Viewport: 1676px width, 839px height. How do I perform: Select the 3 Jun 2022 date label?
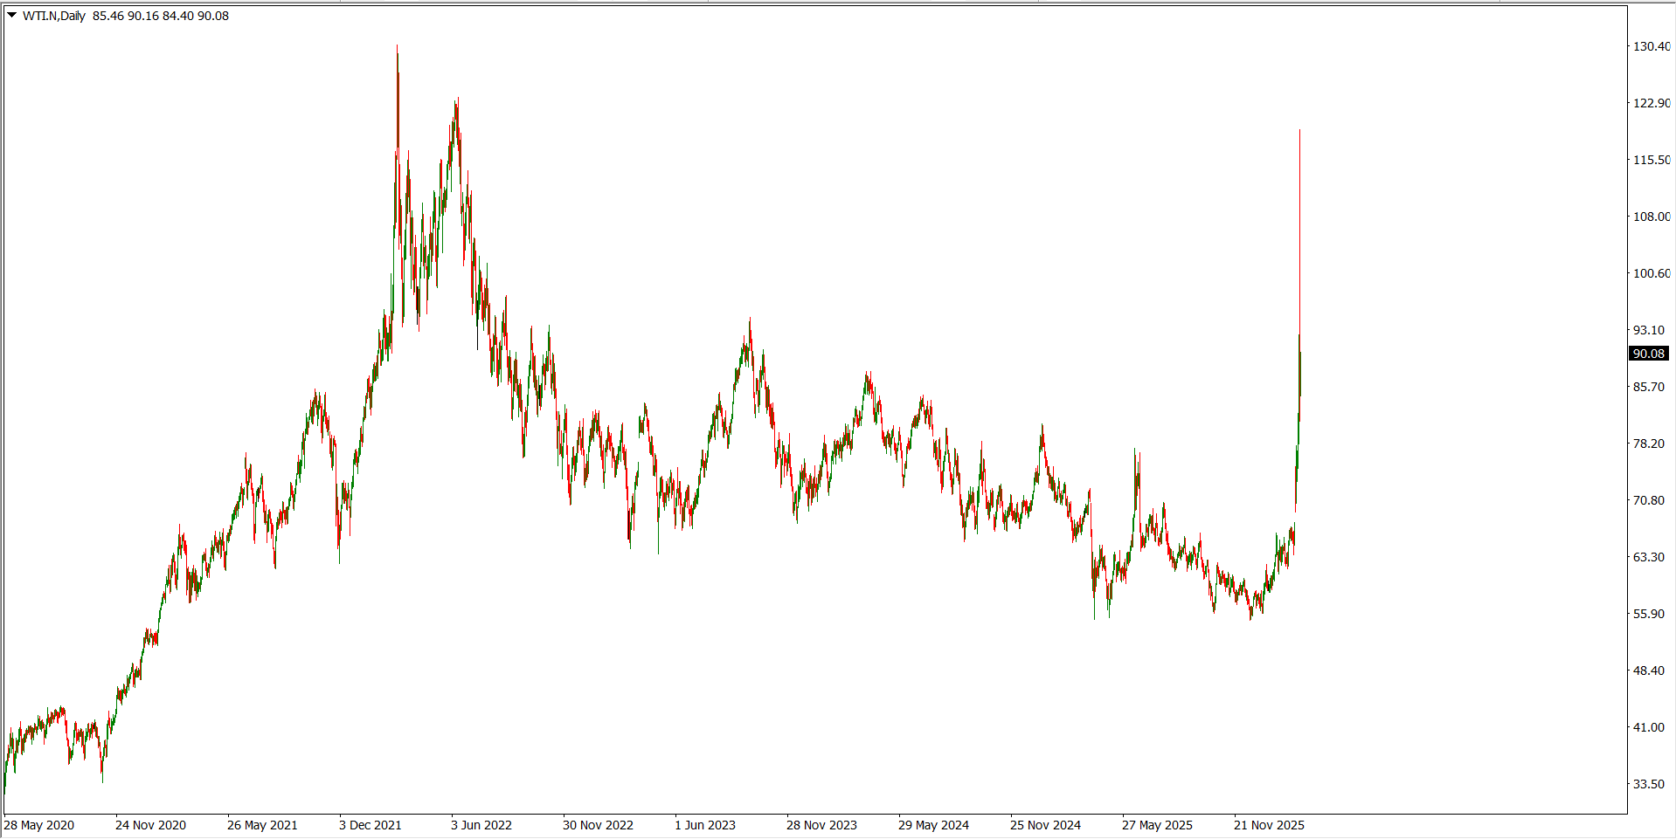pos(481,825)
